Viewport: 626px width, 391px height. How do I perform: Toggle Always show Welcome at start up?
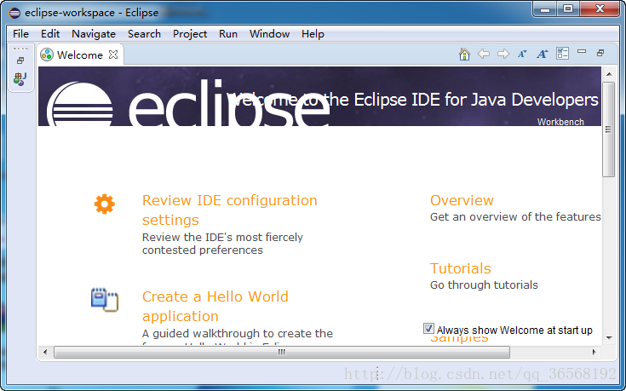click(428, 329)
